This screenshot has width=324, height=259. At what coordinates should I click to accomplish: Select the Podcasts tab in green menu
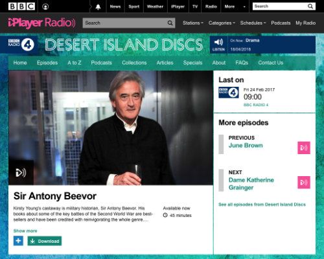tap(101, 63)
